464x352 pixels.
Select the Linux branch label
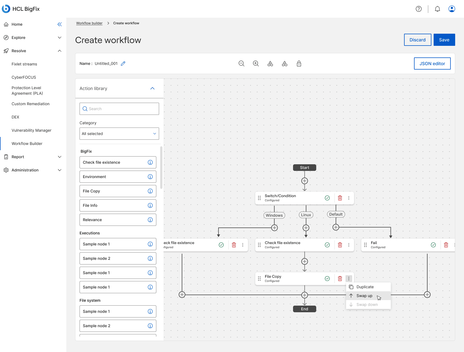(306, 215)
